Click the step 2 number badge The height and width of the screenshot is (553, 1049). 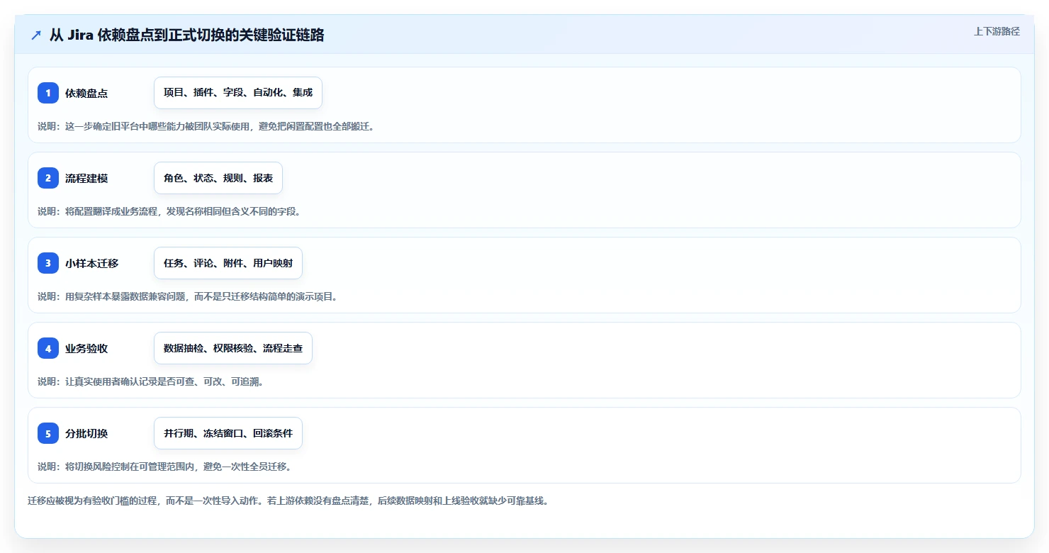pyautogui.click(x=48, y=178)
